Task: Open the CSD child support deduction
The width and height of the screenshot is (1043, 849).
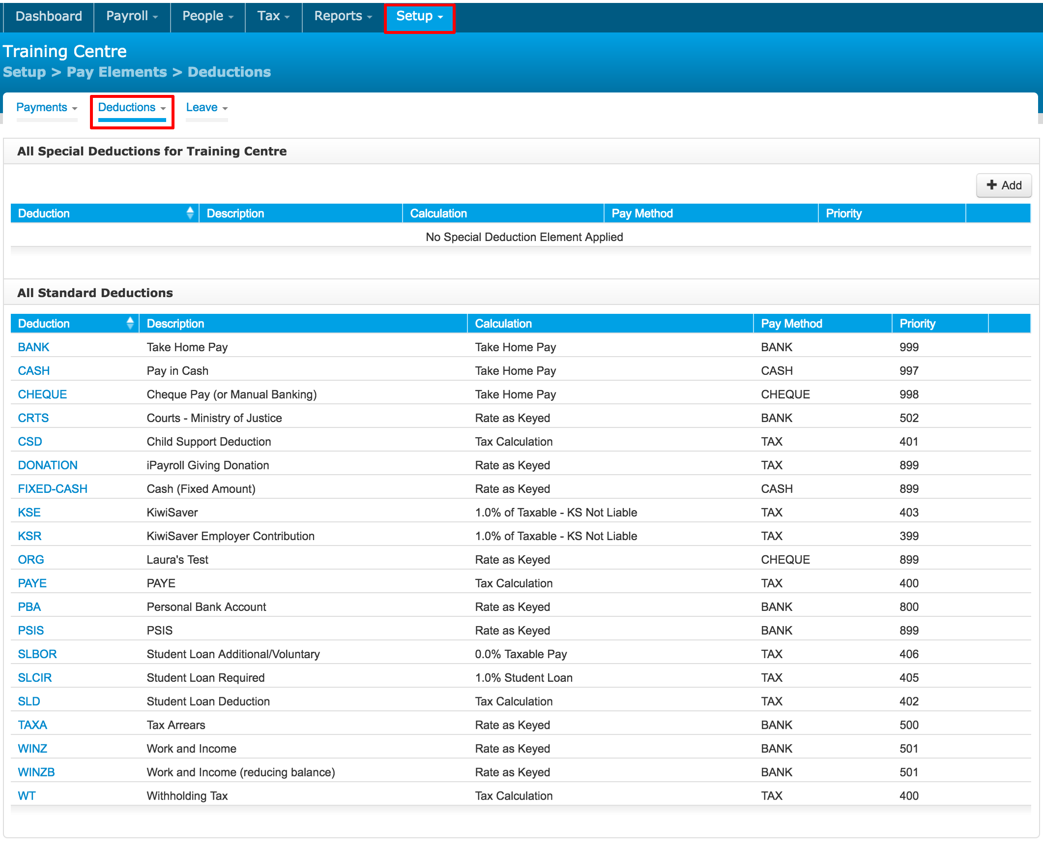Action: 30,442
